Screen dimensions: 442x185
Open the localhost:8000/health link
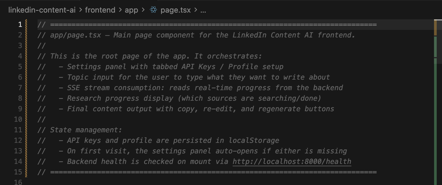[292, 161]
